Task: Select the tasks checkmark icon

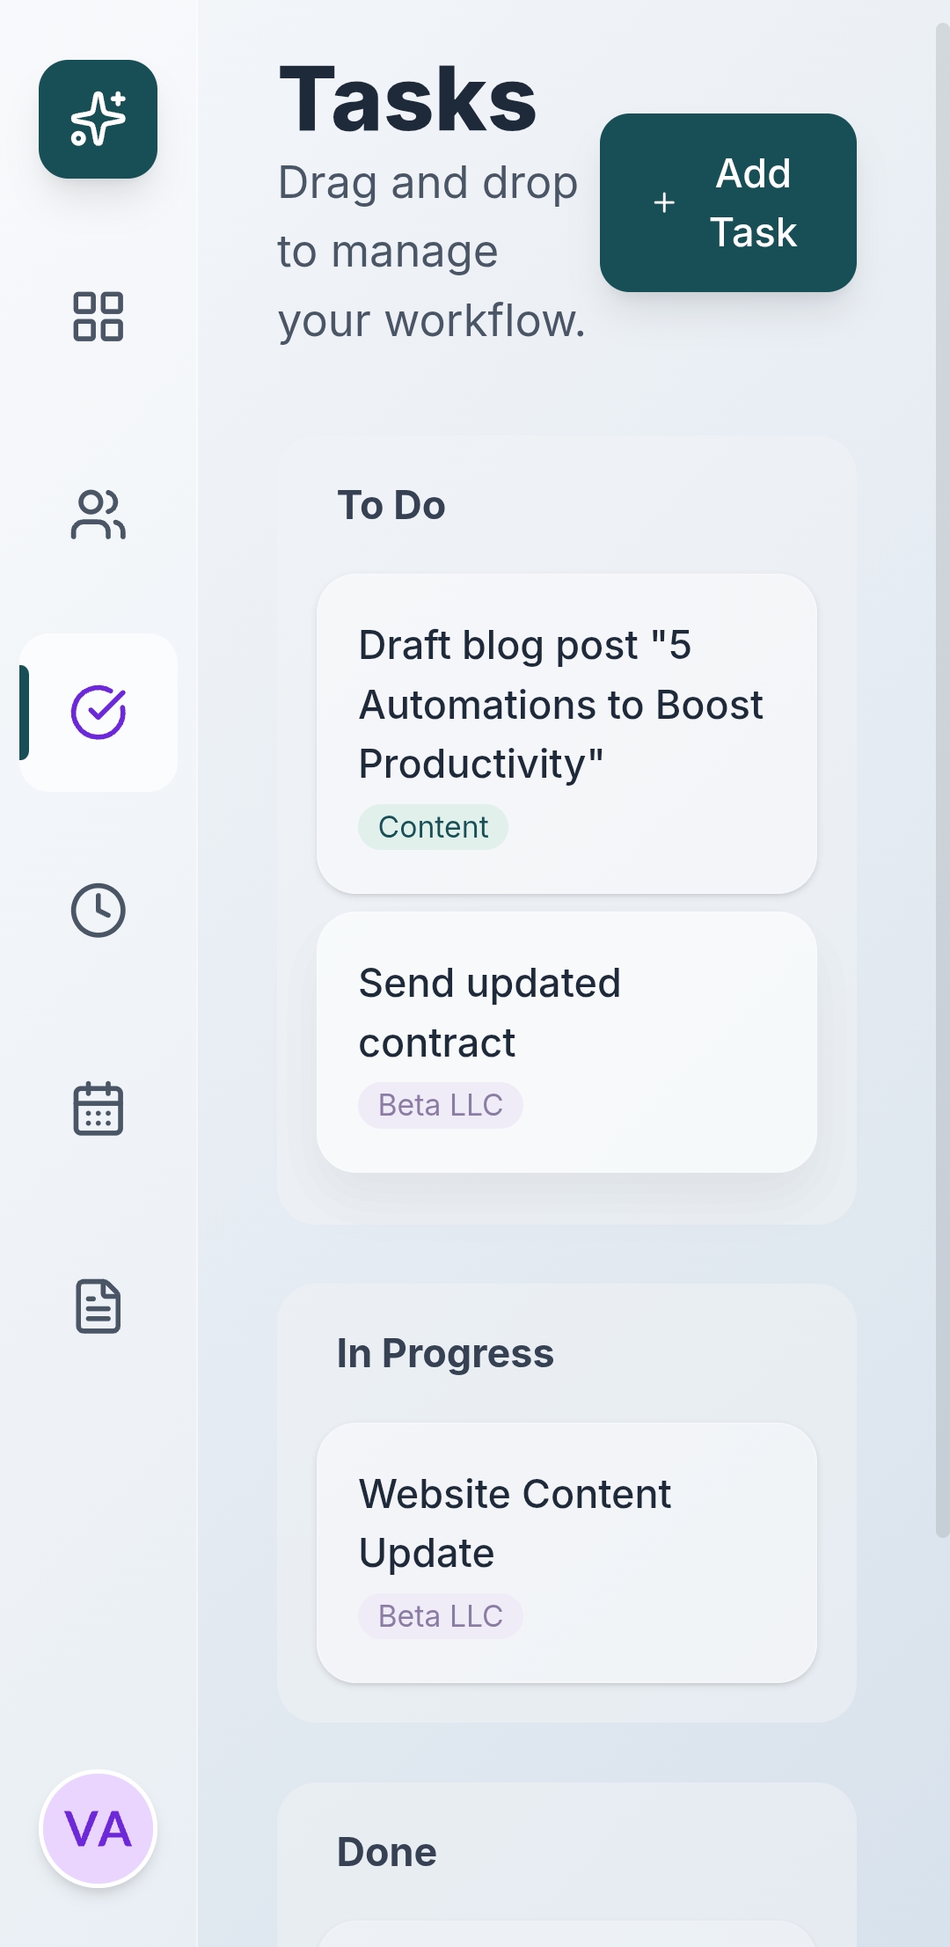Action: pos(98,712)
